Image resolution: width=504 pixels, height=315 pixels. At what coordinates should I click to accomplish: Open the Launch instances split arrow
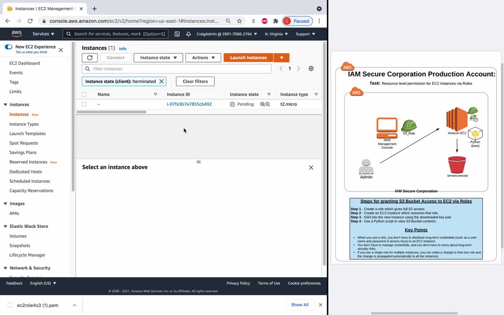pyautogui.click(x=282, y=58)
